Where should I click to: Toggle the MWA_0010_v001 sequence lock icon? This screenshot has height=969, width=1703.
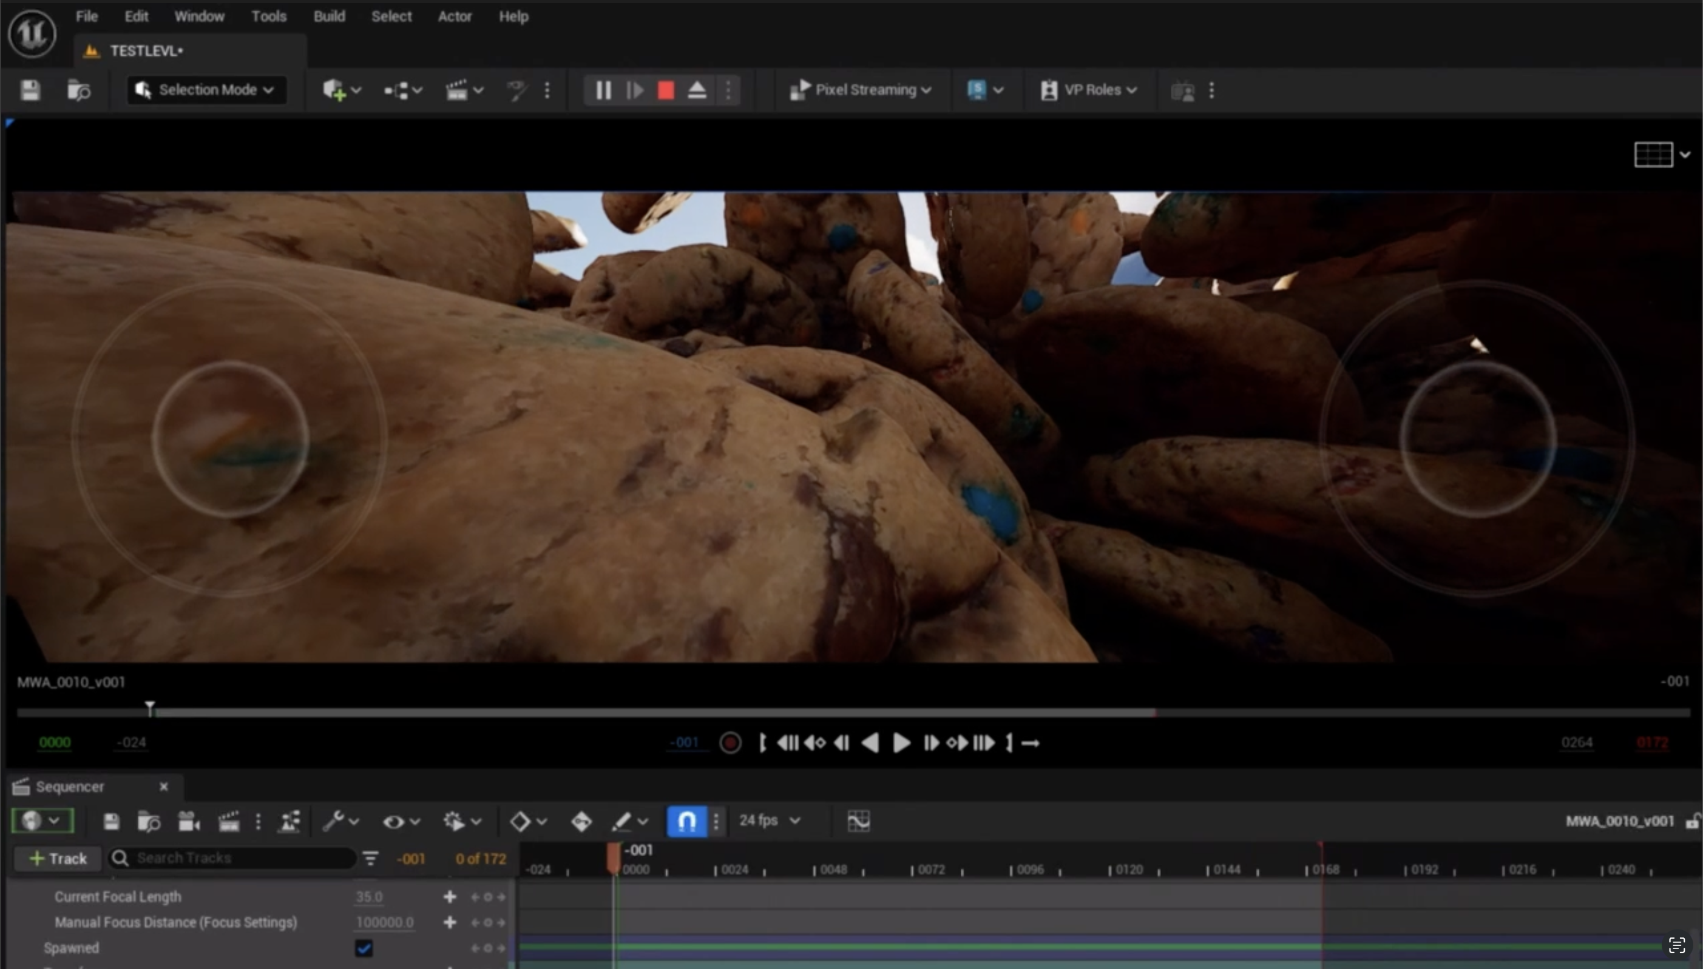1692,821
